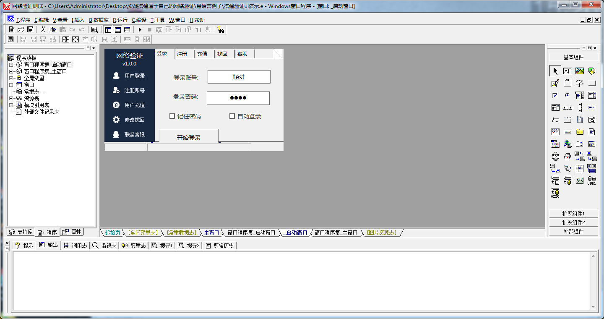Expand the 窗口程序集_主窗口 tree node
The image size is (604, 319).
tap(11, 71)
